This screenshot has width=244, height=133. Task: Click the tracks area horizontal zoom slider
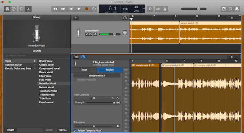[232, 17]
